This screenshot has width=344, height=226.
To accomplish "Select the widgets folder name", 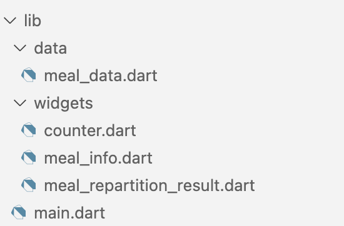I will click(x=64, y=104).
